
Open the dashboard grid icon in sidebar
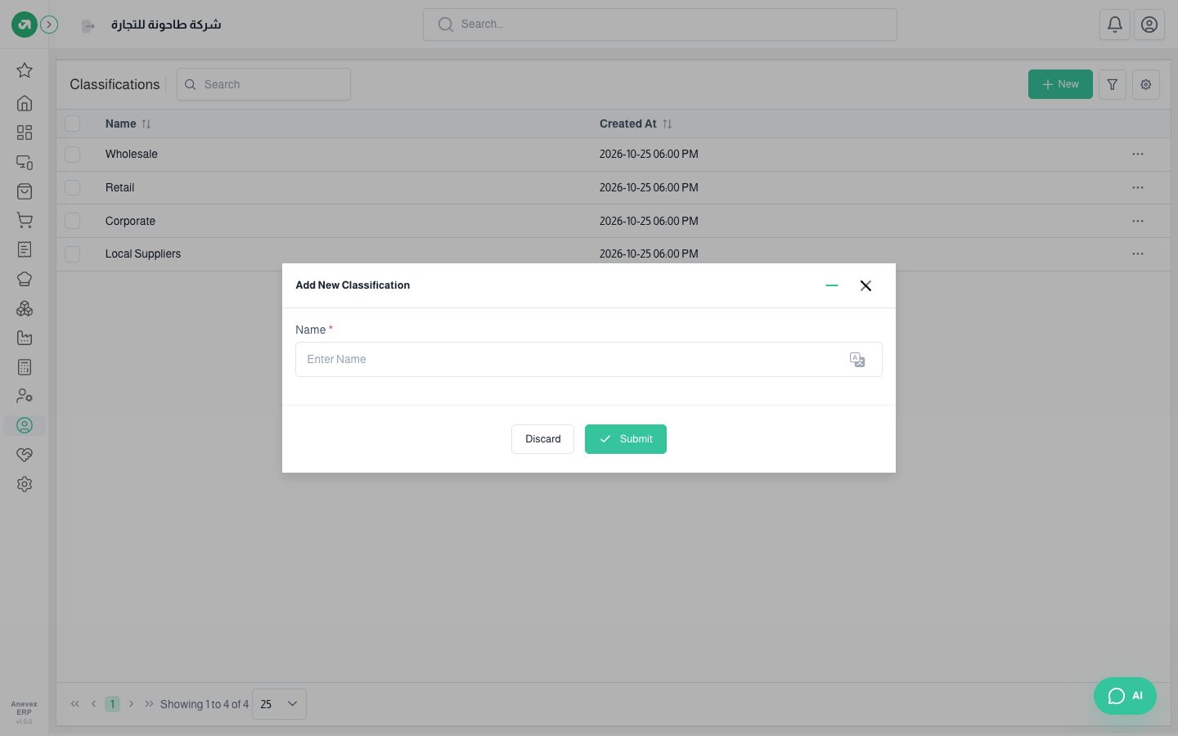click(25, 132)
